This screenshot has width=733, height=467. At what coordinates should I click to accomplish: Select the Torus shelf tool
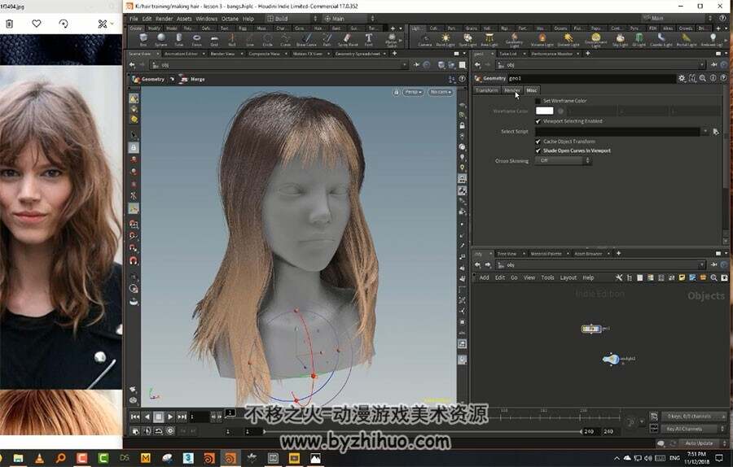tap(196, 40)
